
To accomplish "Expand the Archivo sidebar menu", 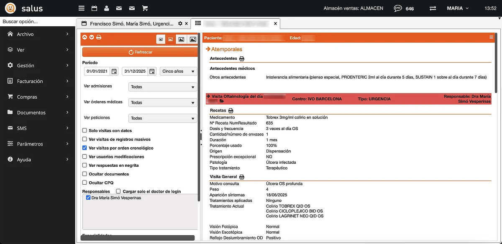I will tap(38, 34).
